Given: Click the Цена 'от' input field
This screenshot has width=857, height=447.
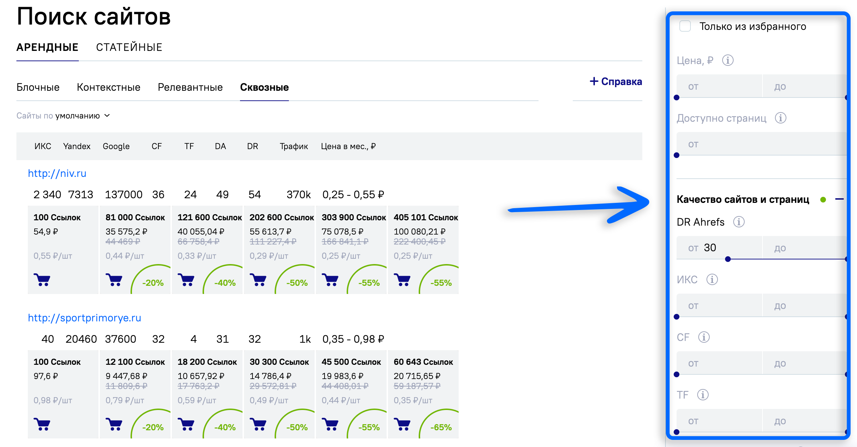Looking at the screenshot, I should point(719,86).
